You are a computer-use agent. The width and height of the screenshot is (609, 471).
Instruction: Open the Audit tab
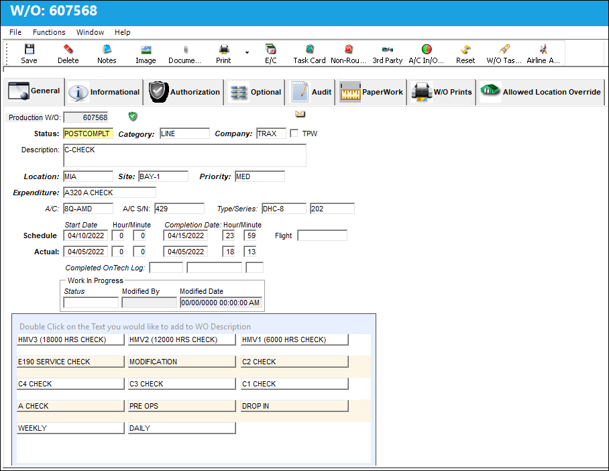click(x=311, y=92)
